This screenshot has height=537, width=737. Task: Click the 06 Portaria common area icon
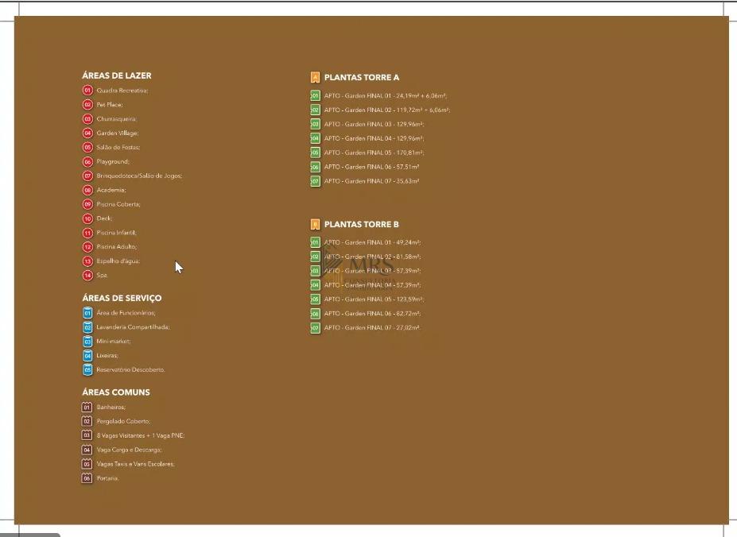[87, 478]
